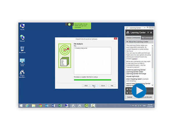This screenshot has height=130, width=173.
Task: Click the Next button in import dialog
Action: pyautogui.click(x=94, y=86)
